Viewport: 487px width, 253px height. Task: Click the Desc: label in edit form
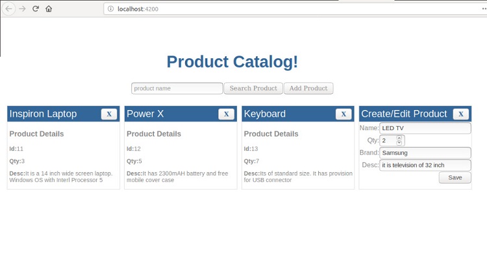371,165
